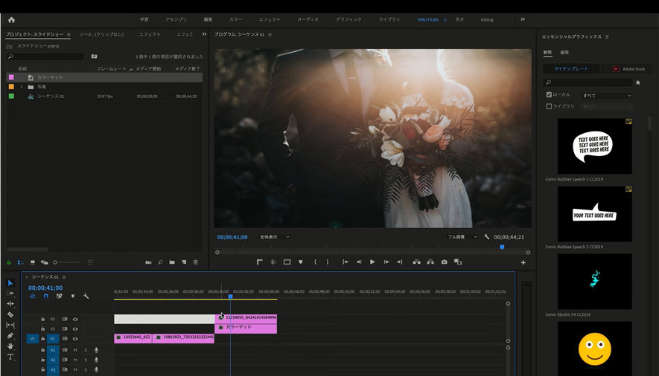Screen dimensions: 659x376
Task: Toggle Snap magnet in timeline
Action: (46, 296)
